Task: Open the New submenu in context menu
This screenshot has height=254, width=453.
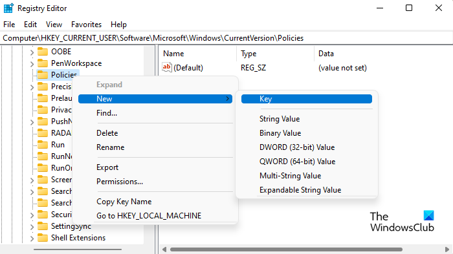Action: coord(155,99)
